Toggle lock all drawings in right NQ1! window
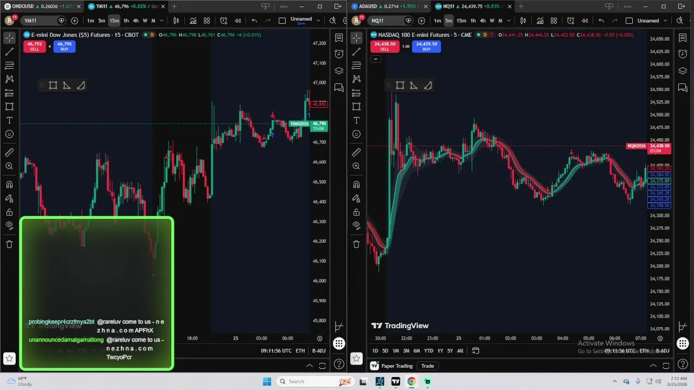This screenshot has width=694, height=390. pos(356,212)
